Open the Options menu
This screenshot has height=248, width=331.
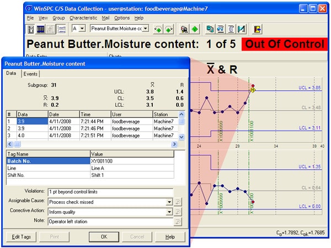point(122,18)
